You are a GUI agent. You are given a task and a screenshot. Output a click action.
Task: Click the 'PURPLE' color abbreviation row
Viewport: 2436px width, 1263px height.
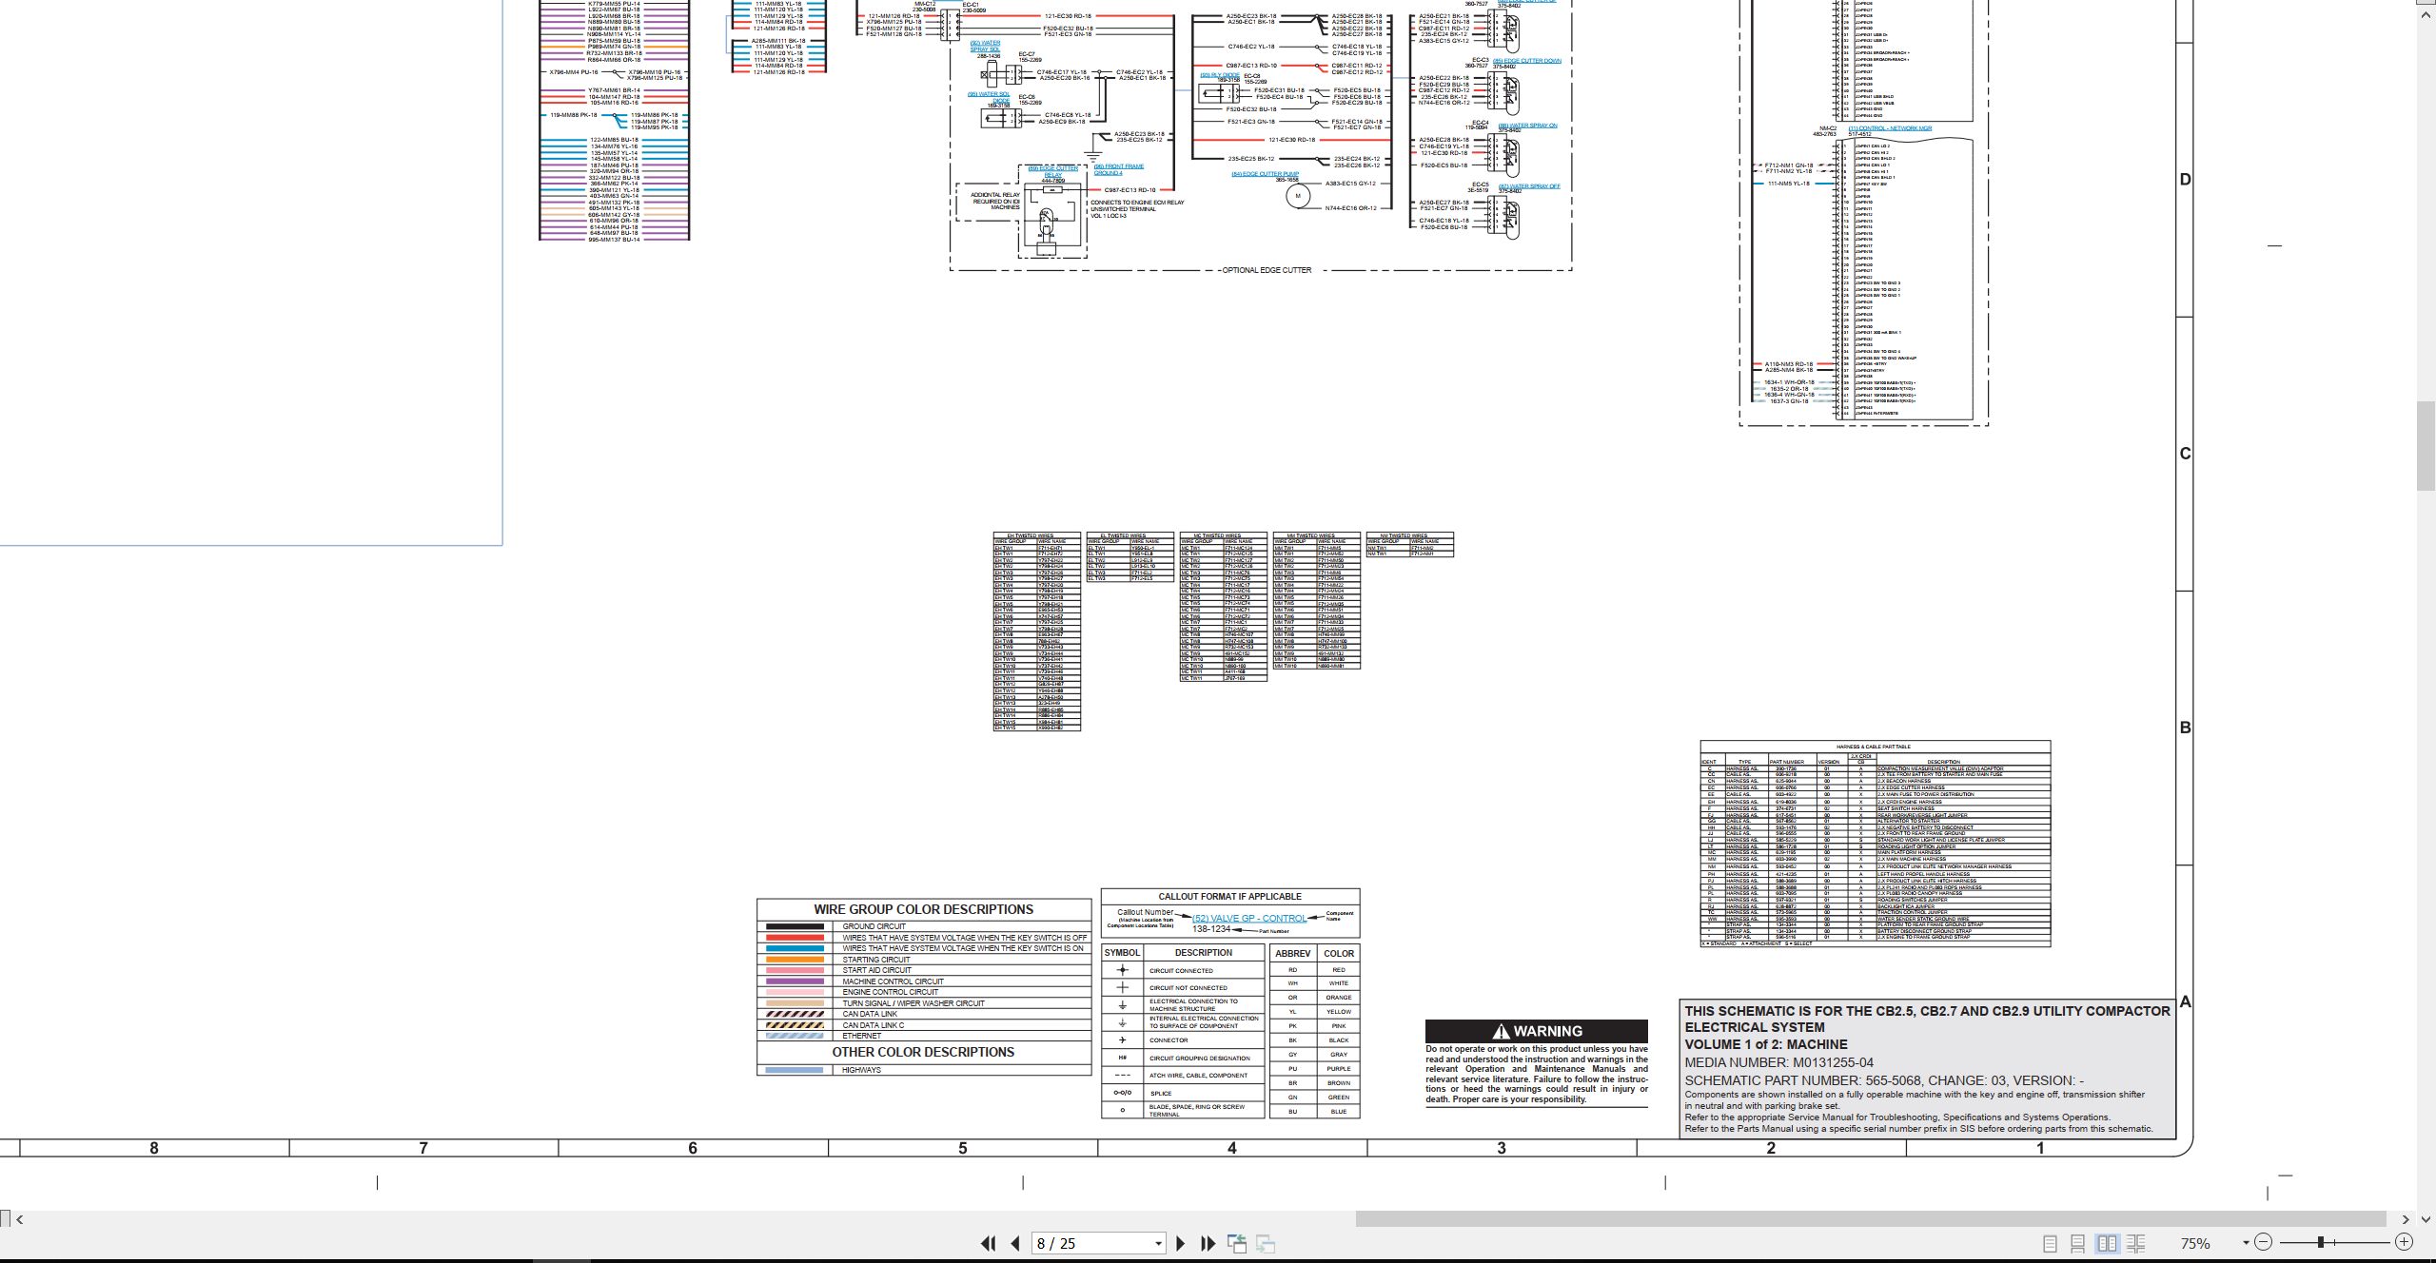pyautogui.click(x=1315, y=1069)
